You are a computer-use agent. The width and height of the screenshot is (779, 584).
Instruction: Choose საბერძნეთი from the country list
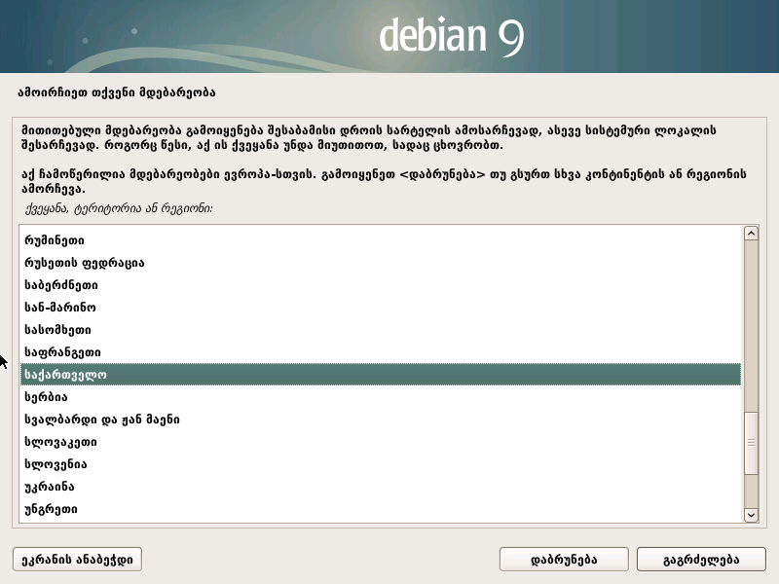(381, 285)
